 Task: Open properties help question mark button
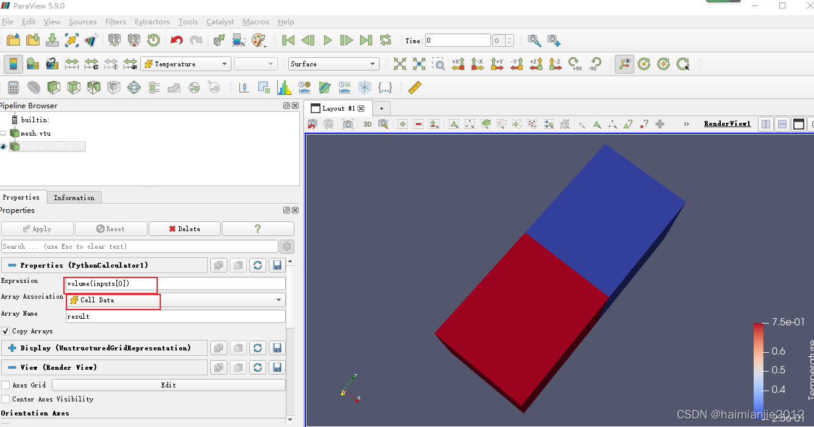coord(258,229)
